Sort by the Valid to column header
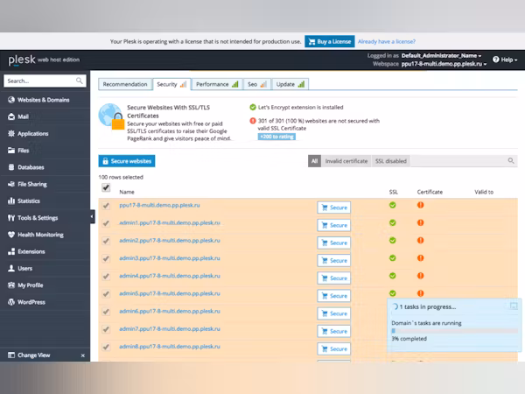Screen dimensions: 525x394 (484, 192)
